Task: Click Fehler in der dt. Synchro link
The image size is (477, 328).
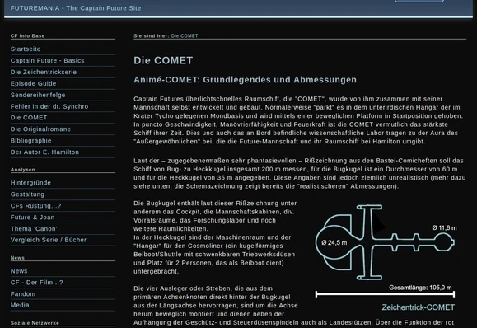Action: (49, 106)
